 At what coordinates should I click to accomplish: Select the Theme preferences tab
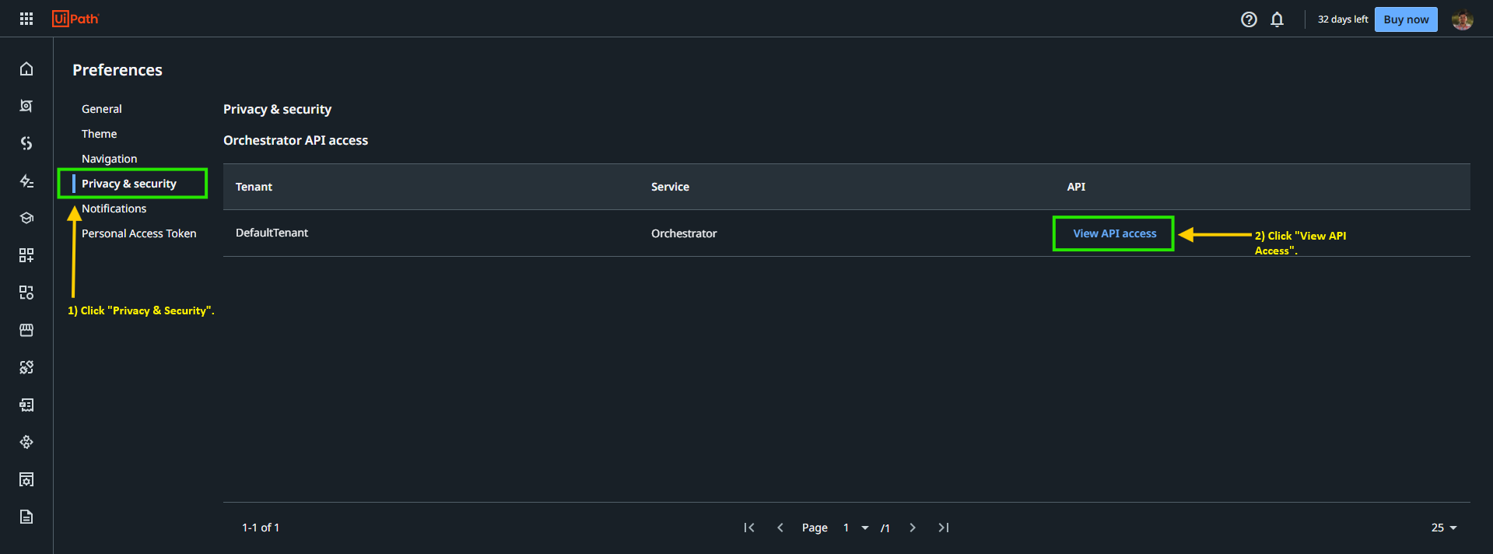coord(100,134)
